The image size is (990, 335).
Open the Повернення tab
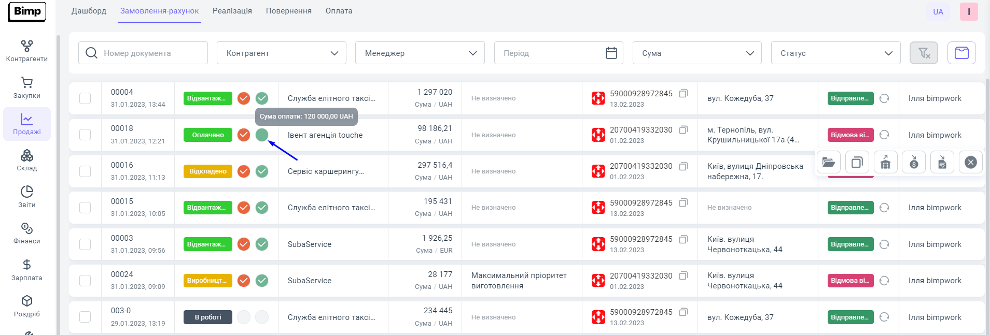pos(288,11)
